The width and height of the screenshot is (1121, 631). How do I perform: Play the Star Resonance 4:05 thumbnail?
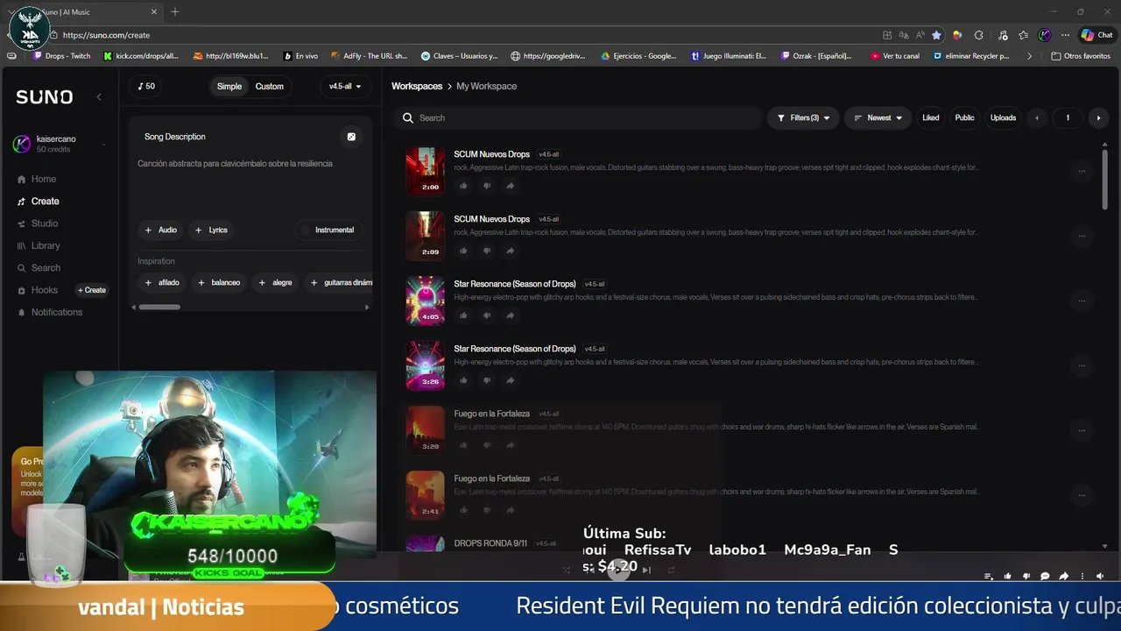(x=425, y=301)
